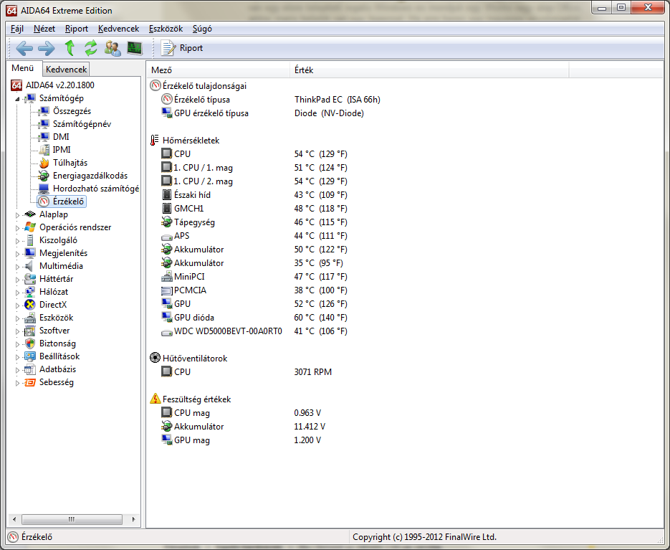This screenshot has height=550, width=670.
Task: Click the Mező column header
Action: click(219, 70)
